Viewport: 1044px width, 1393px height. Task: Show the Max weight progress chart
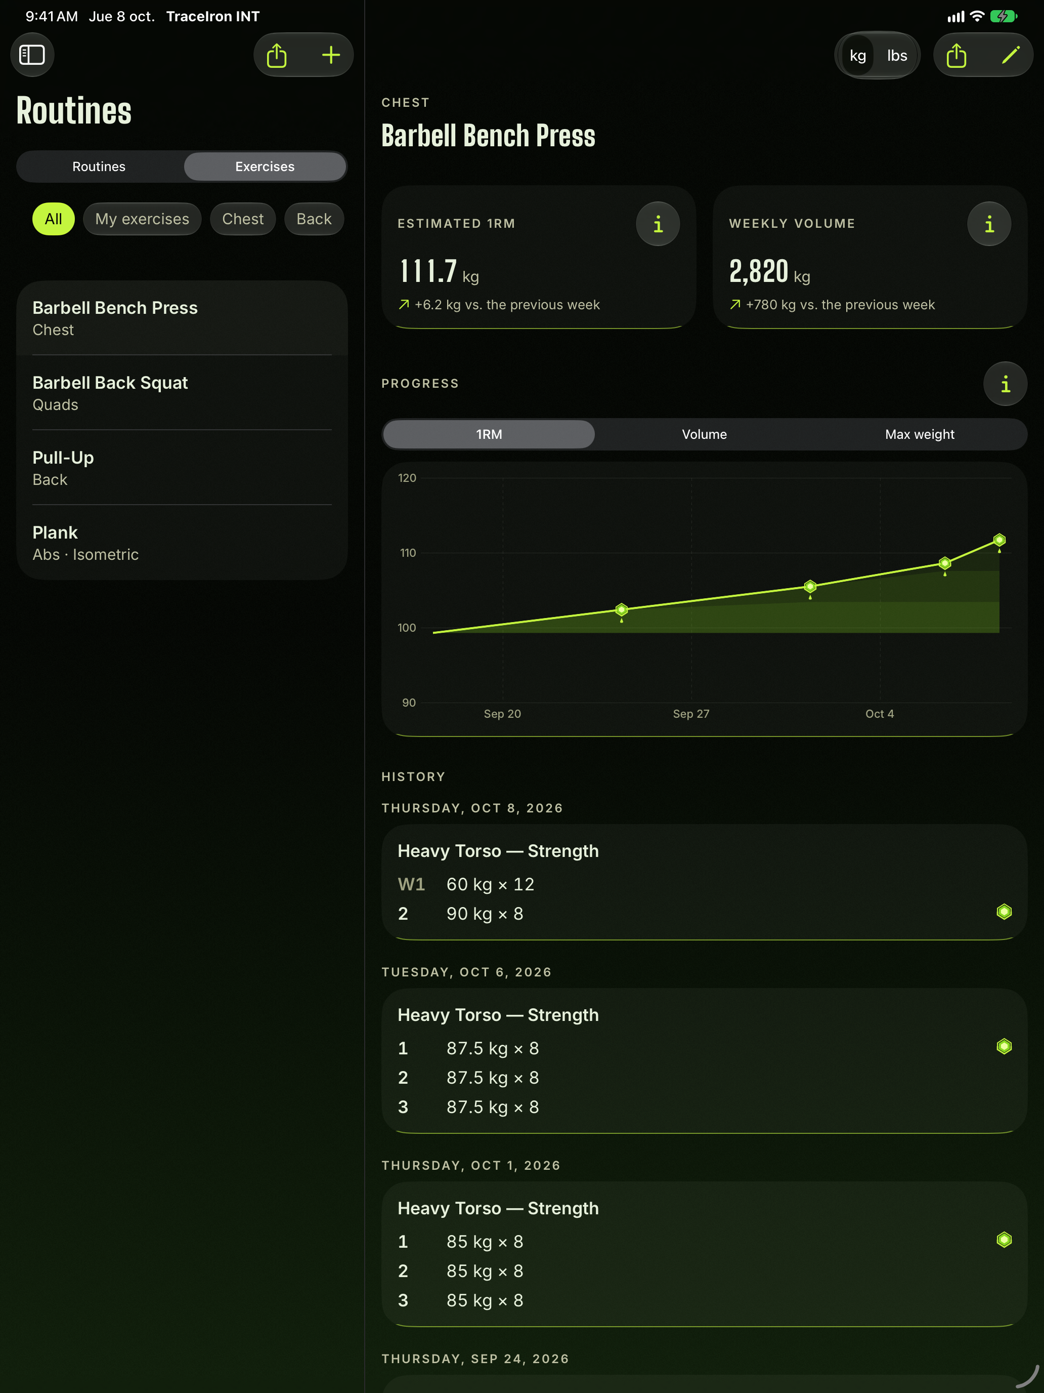pyautogui.click(x=920, y=434)
